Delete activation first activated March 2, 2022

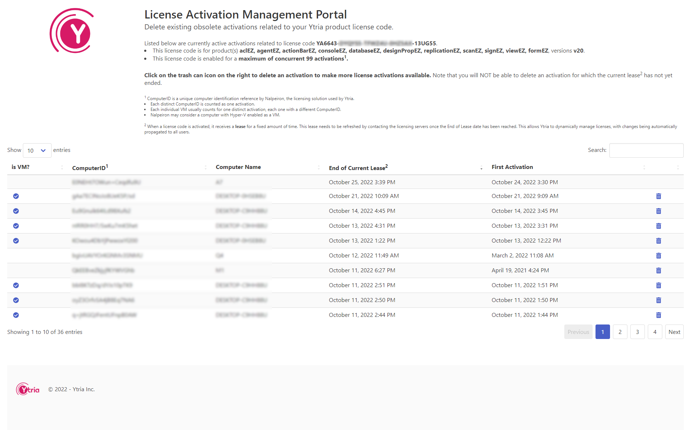(x=658, y=256)
